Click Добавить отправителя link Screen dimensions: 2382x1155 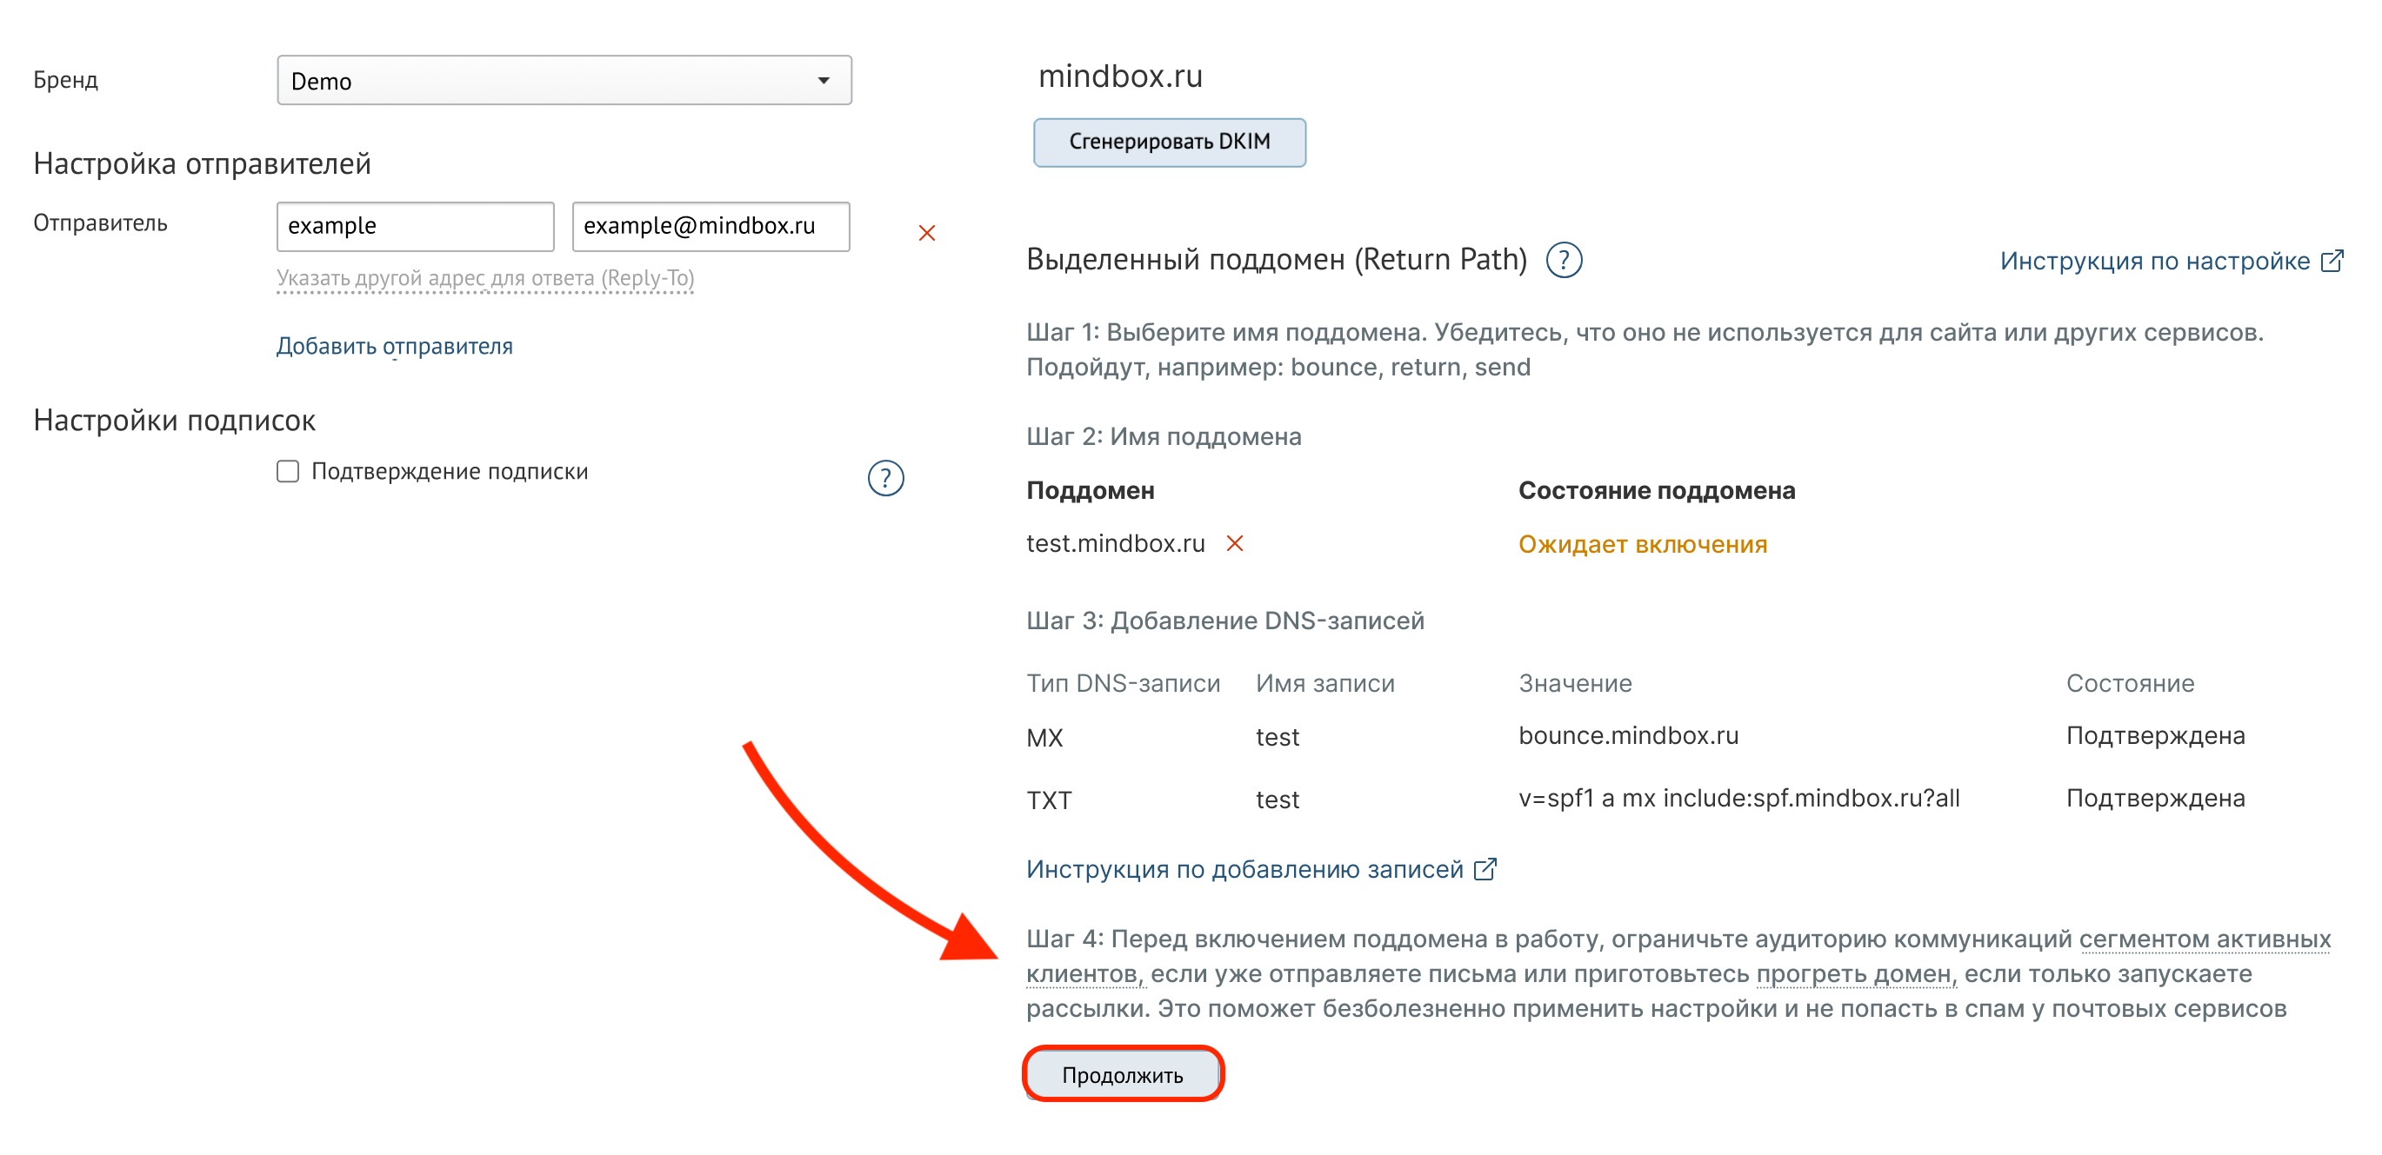click(x=394, y=346)
